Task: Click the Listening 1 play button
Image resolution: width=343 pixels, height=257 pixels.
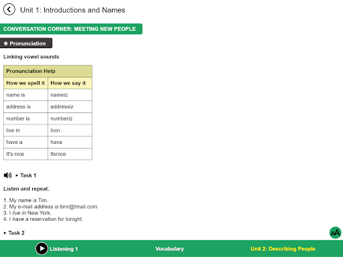Action: [42, 248]
